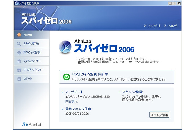The width and height of the screenshot is (196, 130).
Task: Click the 最終スキャン日時 section arrow
Action: 62,109
